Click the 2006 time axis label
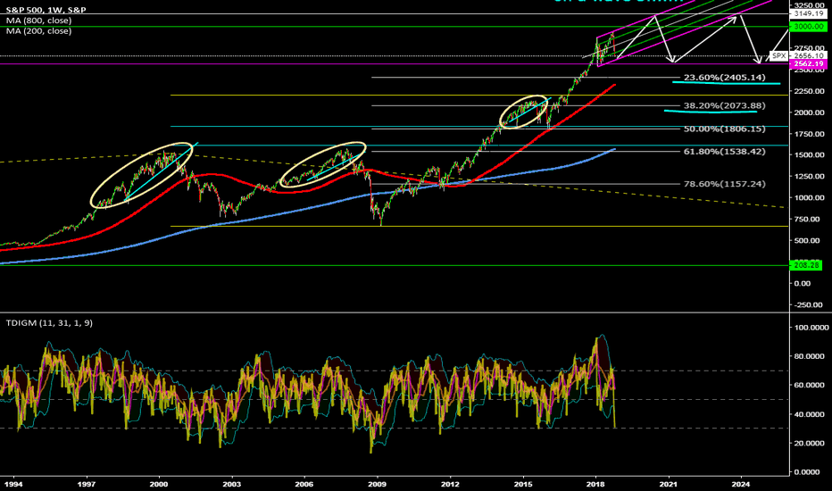 (304, 484)
